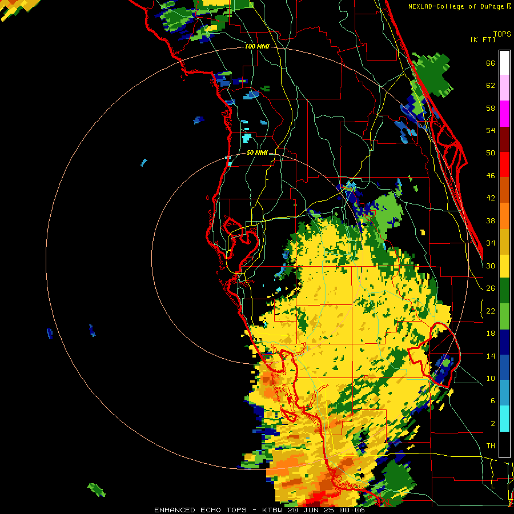Image resolution: width=514 pixels, height=514 pixels.
Task: Click the gold legend color block
Action: 504,242
